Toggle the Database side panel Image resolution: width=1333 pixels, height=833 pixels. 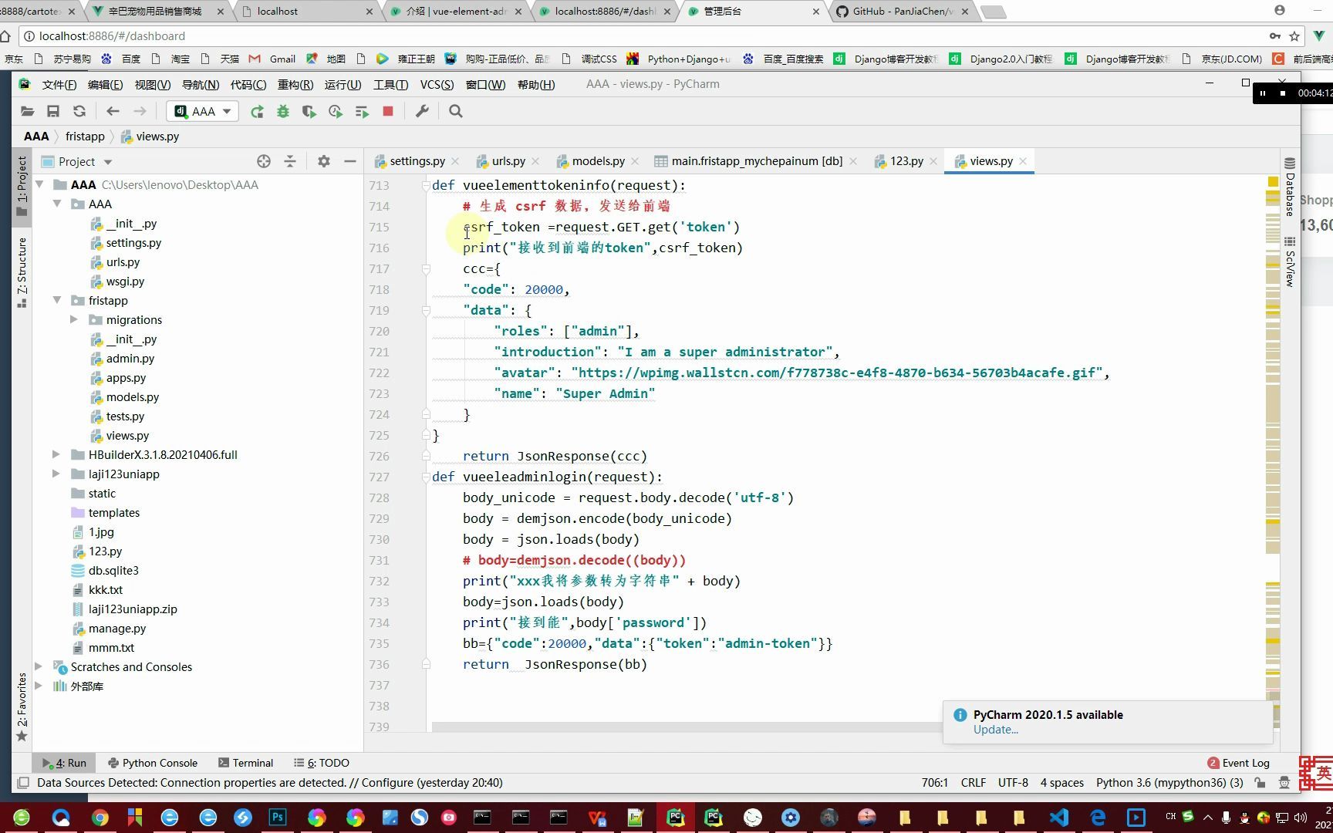click(1290, 187)
